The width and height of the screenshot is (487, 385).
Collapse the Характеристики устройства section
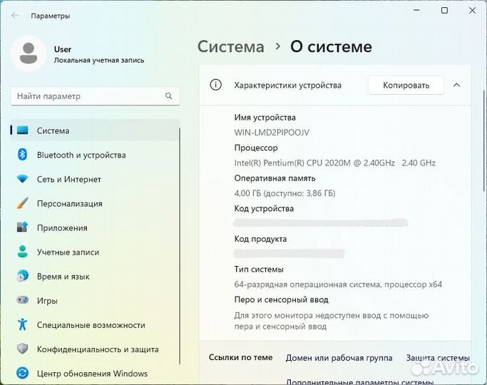pyautogui.click(x=456, y=85)
